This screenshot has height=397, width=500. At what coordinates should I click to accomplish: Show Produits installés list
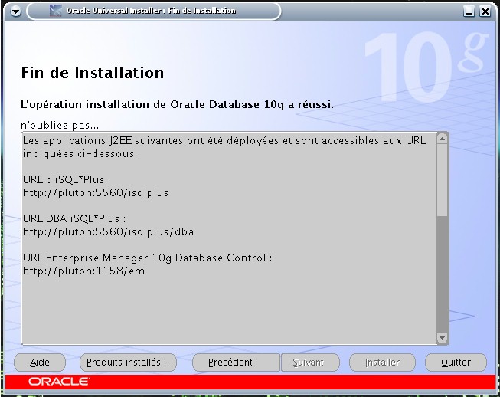128,363
